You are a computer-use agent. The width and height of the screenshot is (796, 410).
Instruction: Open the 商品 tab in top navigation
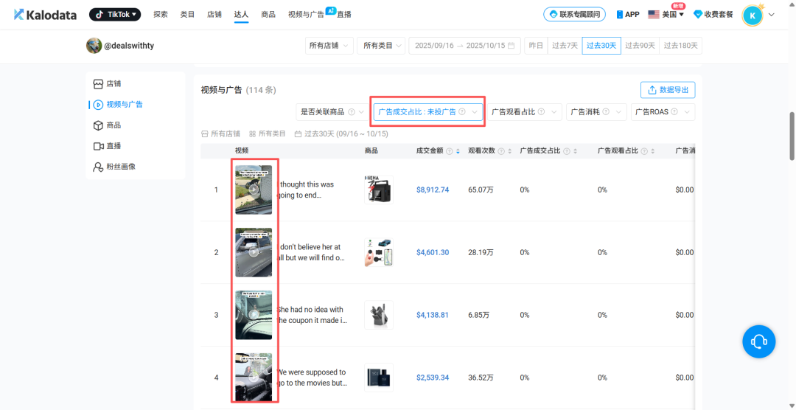[x=268, y=15]
